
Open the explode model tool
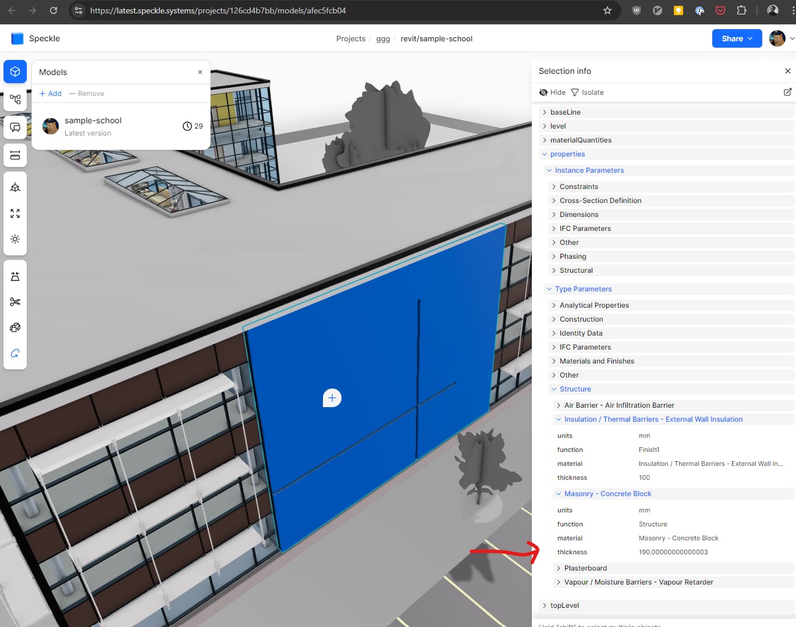[15, 327]
